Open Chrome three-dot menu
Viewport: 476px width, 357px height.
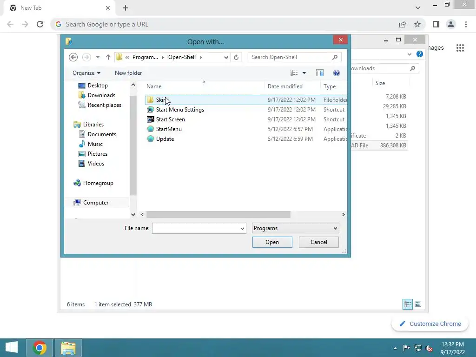click(x=466, y=24)
